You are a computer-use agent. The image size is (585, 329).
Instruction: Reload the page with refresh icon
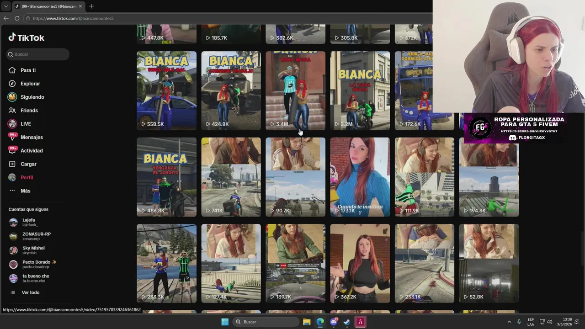tap(17, 18)
